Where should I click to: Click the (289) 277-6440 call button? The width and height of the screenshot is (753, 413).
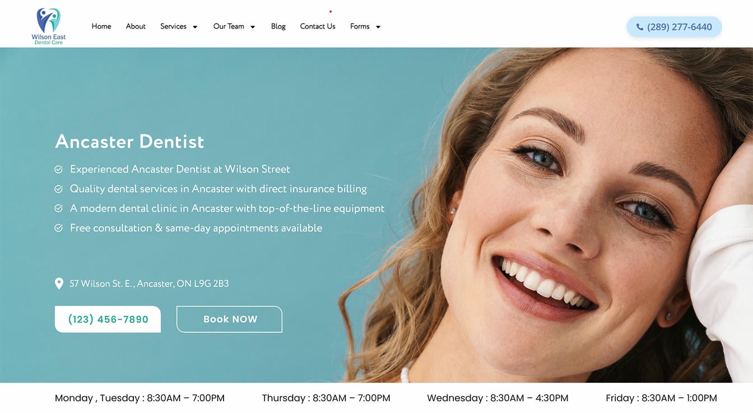674,27
